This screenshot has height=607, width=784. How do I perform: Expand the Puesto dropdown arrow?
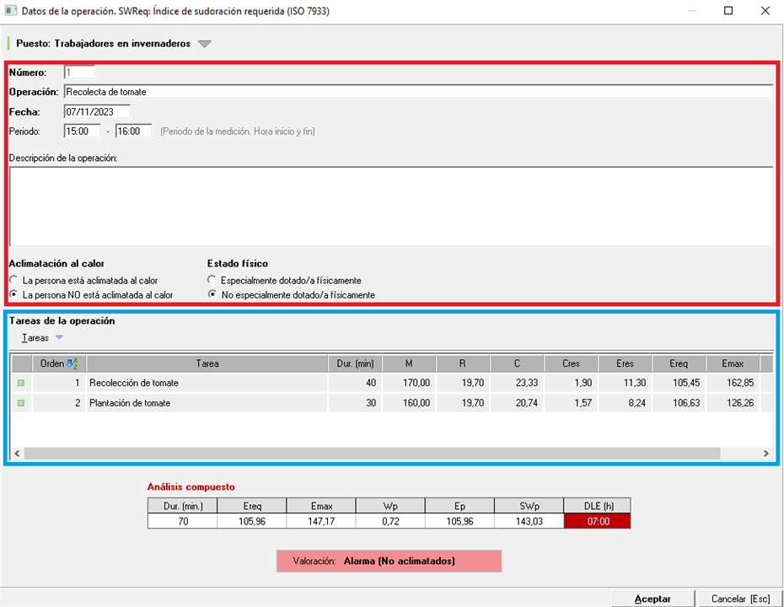(205, 44)
